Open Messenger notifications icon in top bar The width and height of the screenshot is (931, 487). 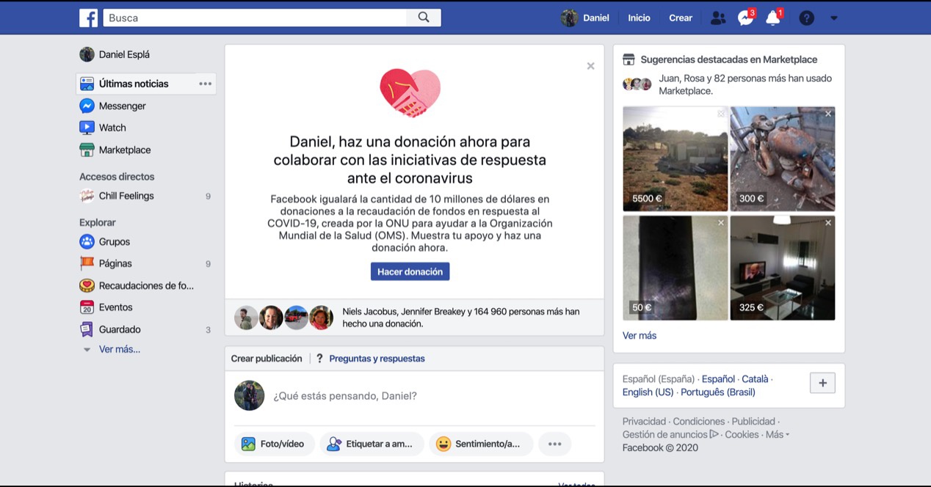[745, 18]
